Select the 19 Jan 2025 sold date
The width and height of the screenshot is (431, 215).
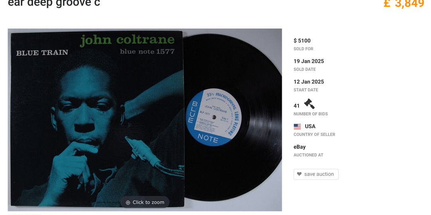click(x=308, y=61)
